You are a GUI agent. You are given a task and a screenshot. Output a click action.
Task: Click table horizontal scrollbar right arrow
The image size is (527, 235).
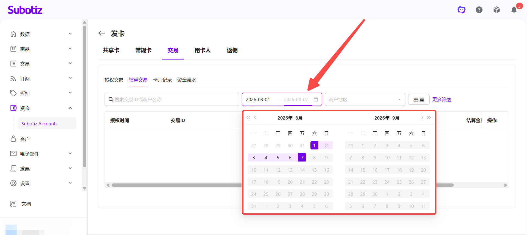(x=506, y=185)
